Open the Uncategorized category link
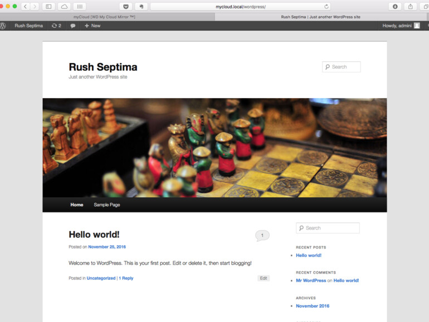This screenshot has height=322, width=429. tap(101, 278)
